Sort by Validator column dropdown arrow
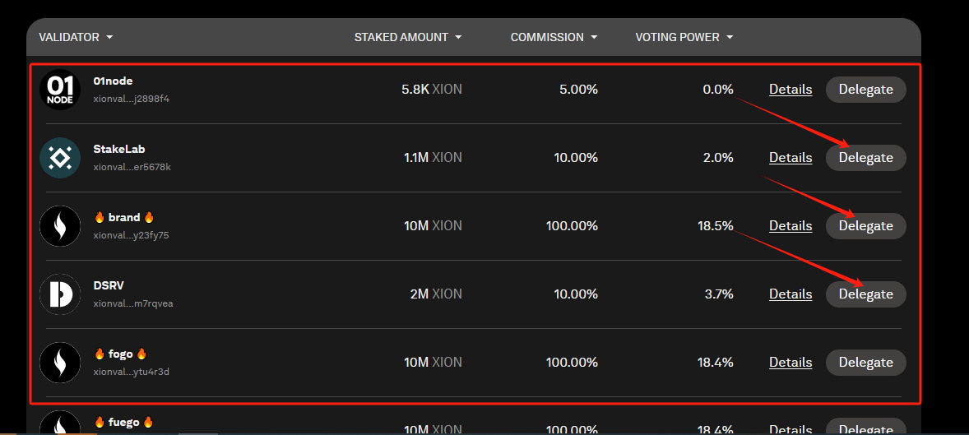Screen dimensions: 969x435 [x=109, y=37]
